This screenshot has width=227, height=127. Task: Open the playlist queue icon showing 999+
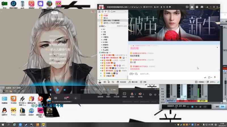click(113, 89)
